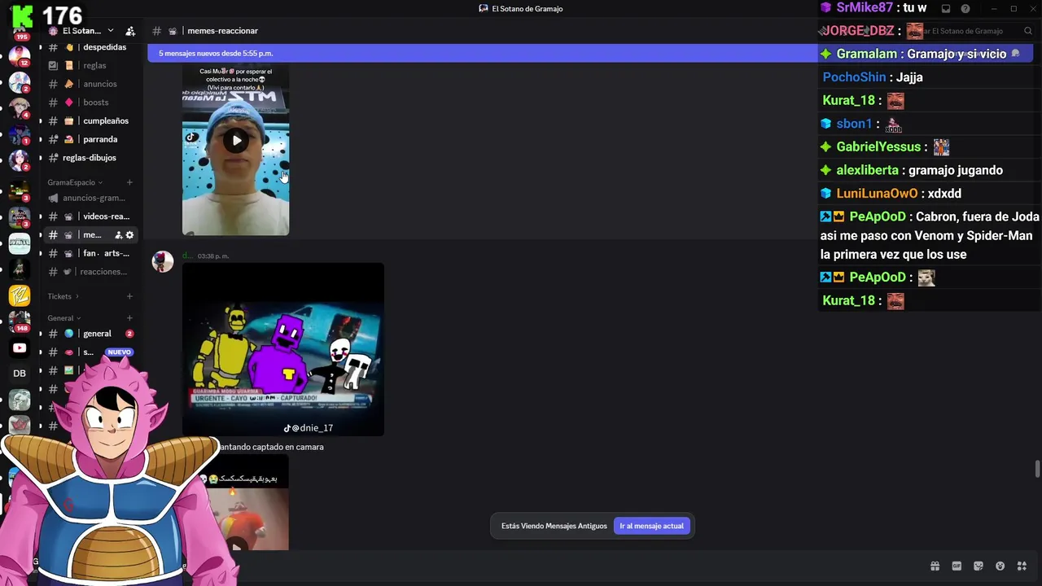Open the red YouTube server icon
The image size is (1042, 586).
pos(20,348)
